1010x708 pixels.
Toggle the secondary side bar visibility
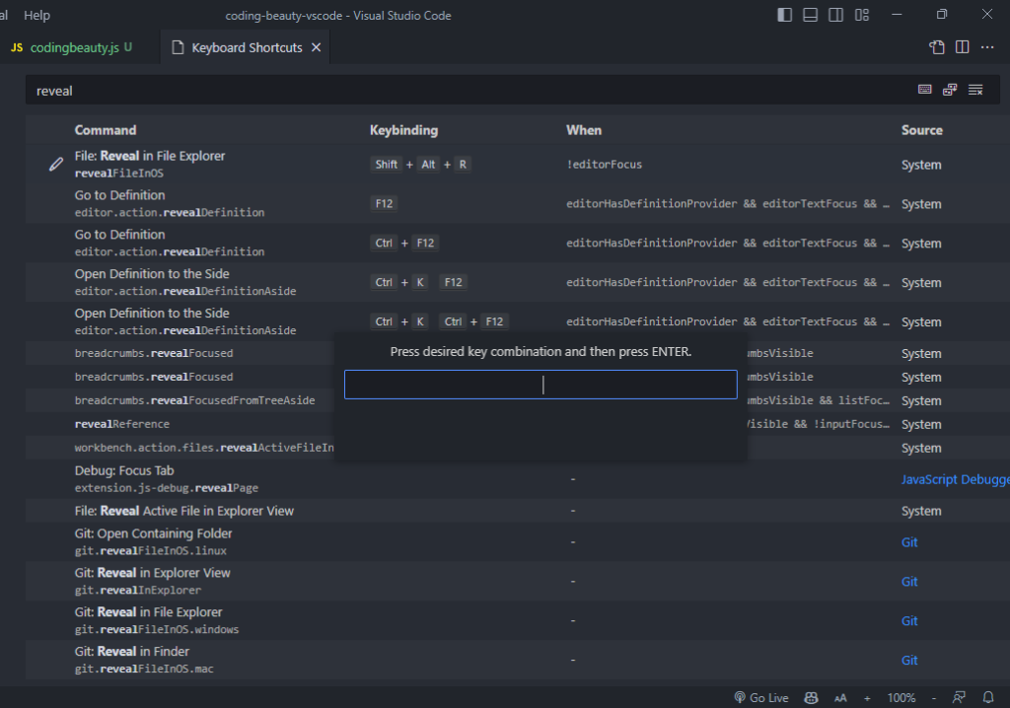836,15
